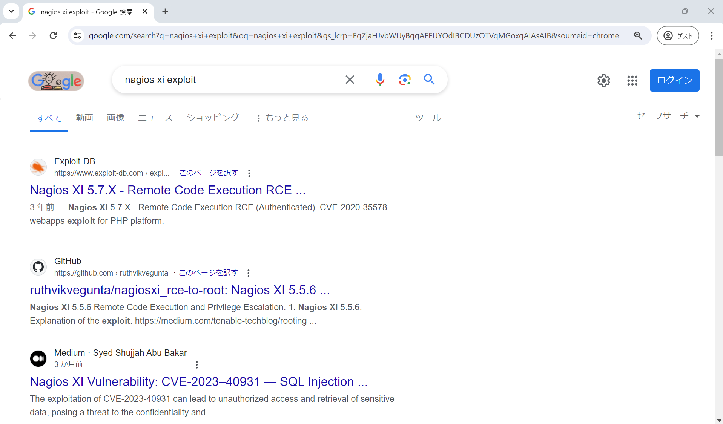Start voice search with the microphone
This screenshot has height=424, width=723.
380,80
